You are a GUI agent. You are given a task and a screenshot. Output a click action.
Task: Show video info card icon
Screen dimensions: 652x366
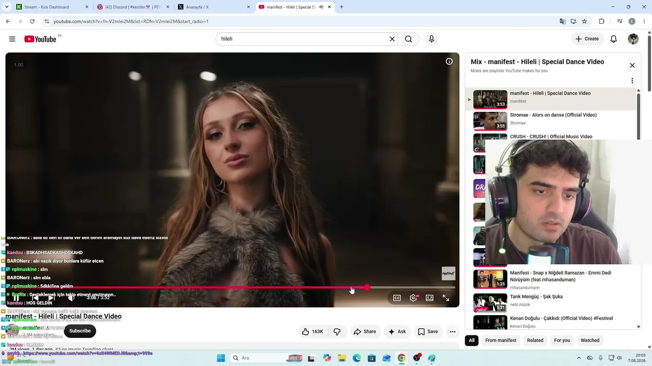point(449,62)
